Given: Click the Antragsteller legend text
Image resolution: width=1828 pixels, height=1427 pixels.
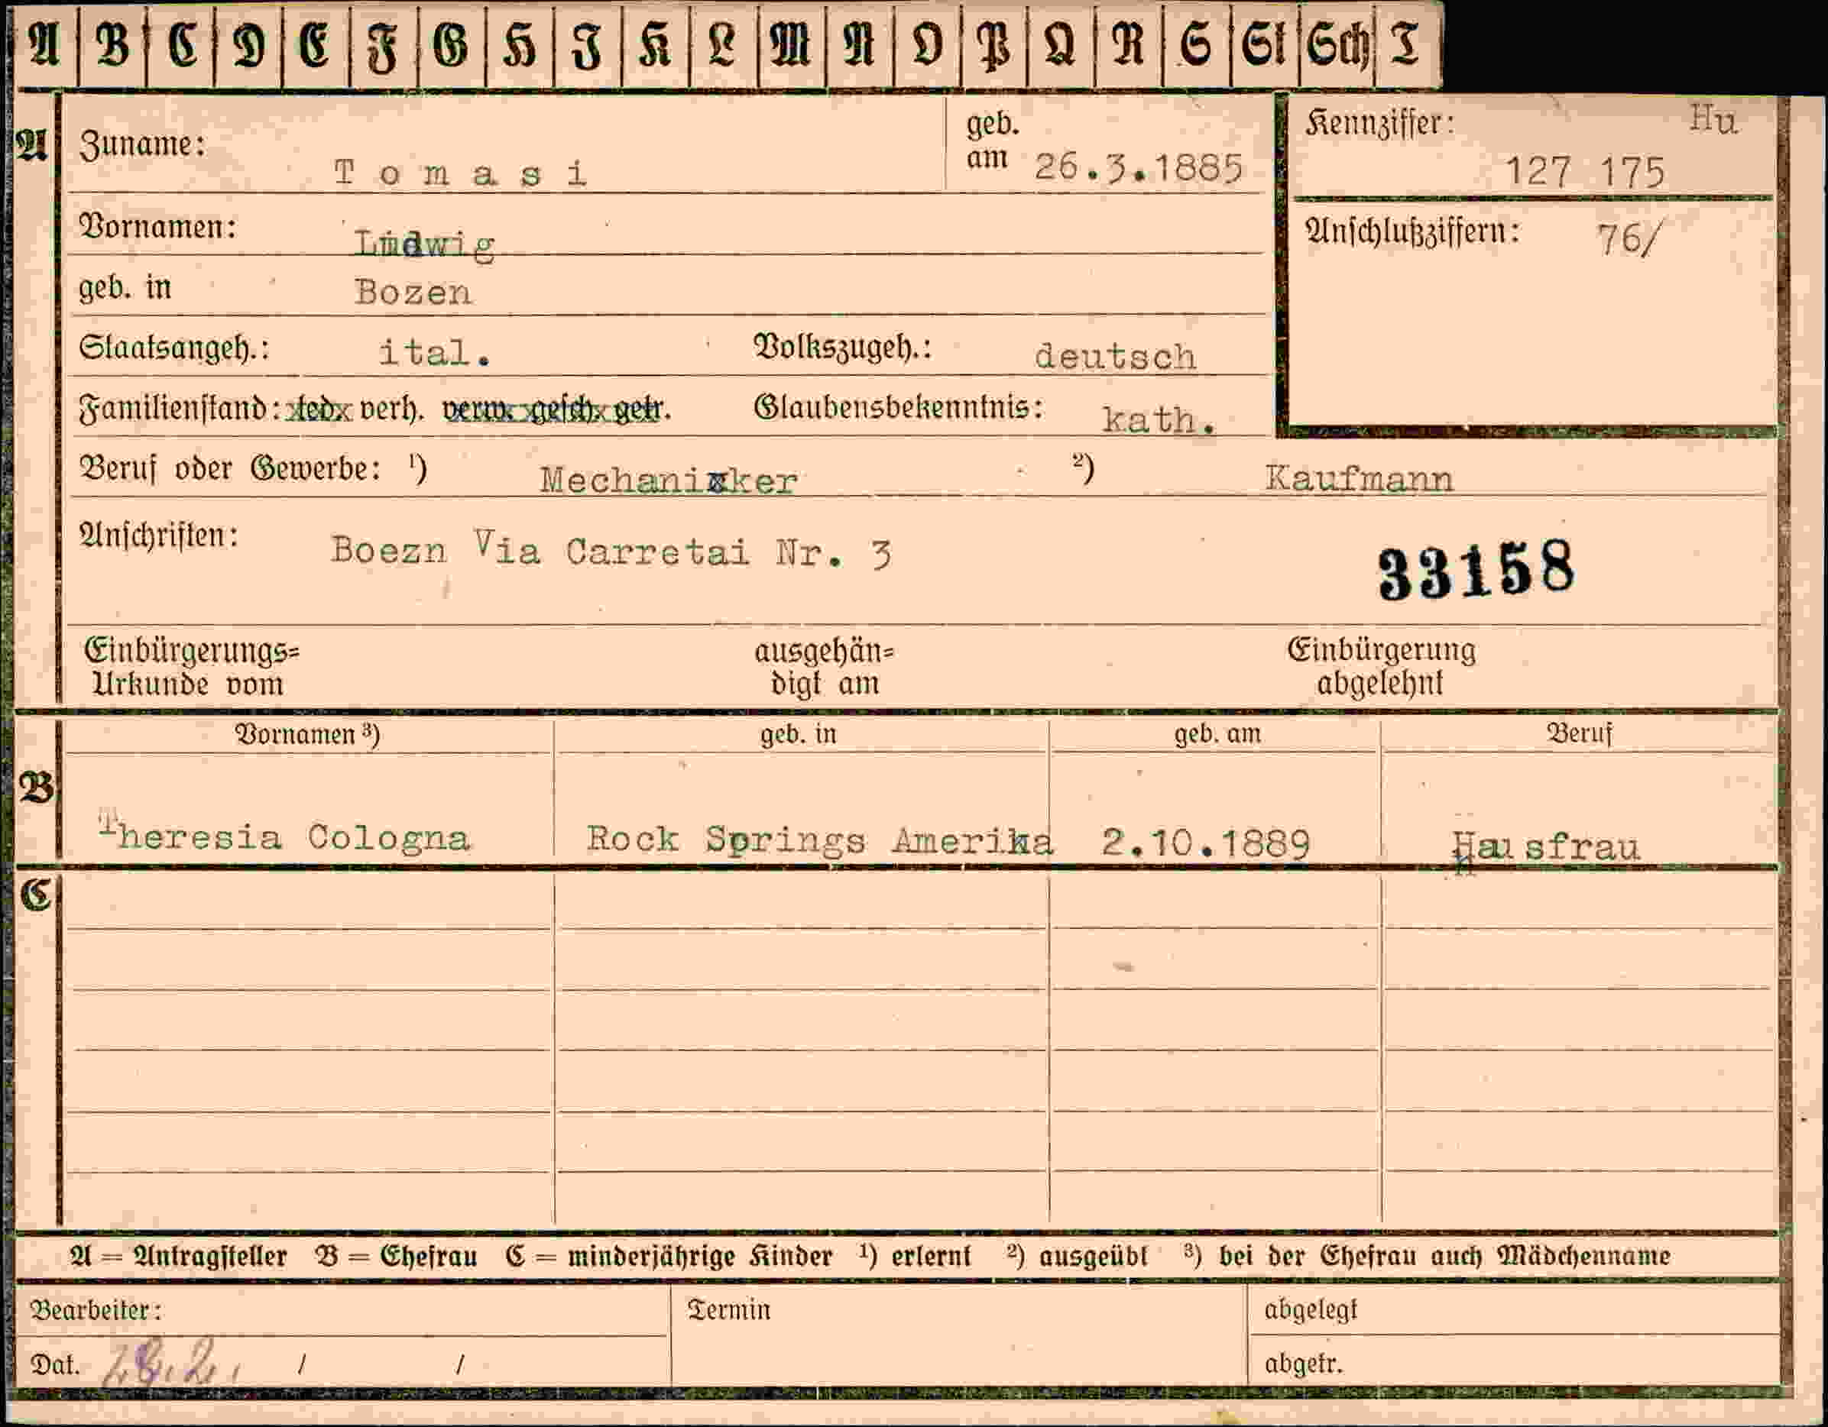Looking at the screenshot, I should pos(178,1257).
